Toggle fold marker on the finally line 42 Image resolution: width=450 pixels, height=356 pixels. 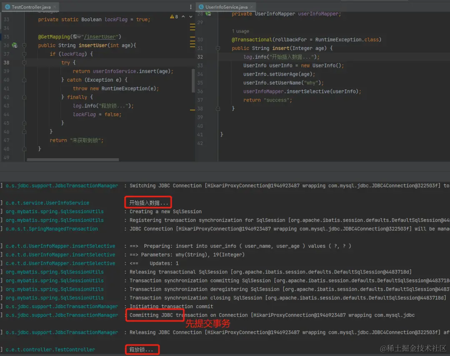pyautogui.click(x=24, y=97)
